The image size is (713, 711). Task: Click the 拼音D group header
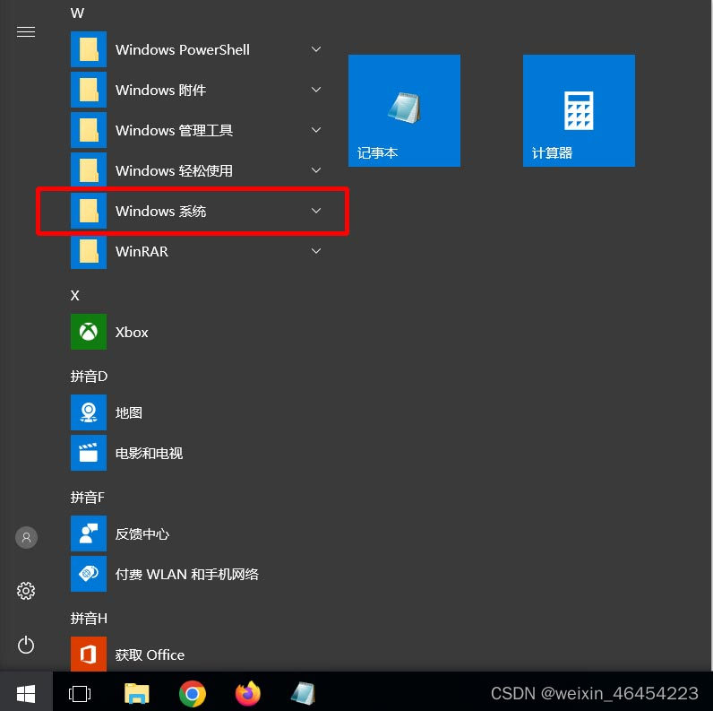(x=89, y=376)
